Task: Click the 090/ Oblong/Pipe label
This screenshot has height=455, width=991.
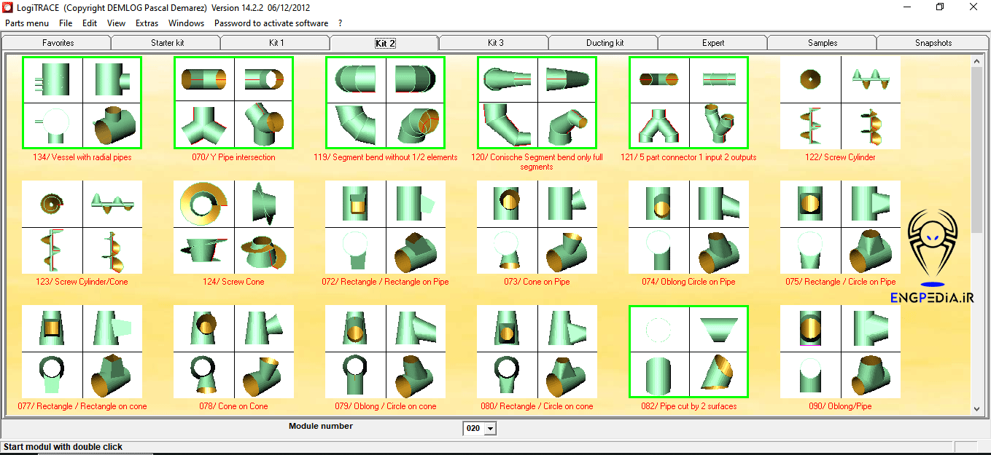Action: [x=840, y=406]
